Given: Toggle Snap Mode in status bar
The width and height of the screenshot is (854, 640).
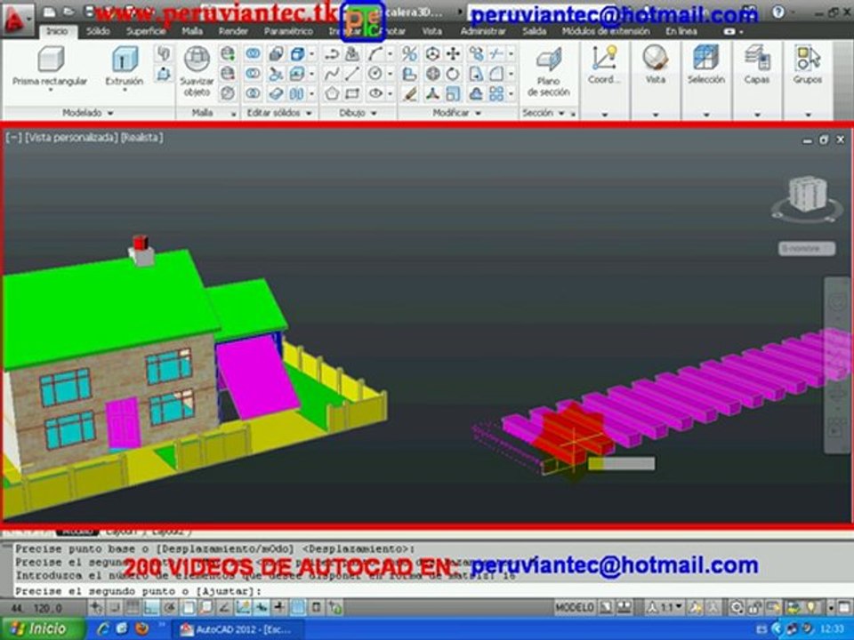Looking at the screenshot, I should 115,607.
